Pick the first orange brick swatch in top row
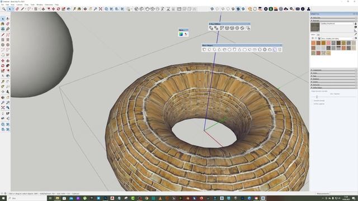Image resolution: width=358 pixels, height=201 pixels. point(313,43)
